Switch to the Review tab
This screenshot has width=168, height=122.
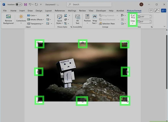pyautogui.click(x=82, y=11)
